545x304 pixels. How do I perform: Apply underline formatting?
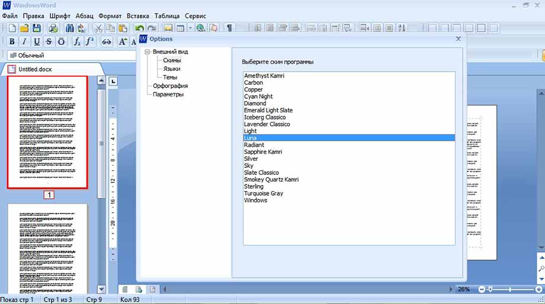pyautogui.click(x=37, y=41)
